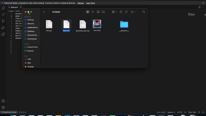Click Users in the breadcrumb path
The height and width of the screenshot is (116, 206).
coord(11,11)
